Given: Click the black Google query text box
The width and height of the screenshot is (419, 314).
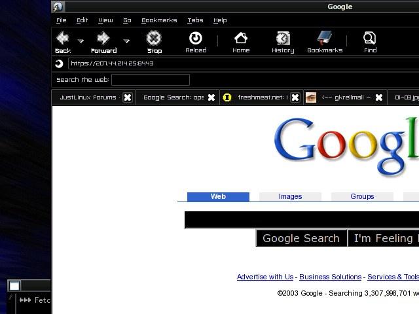Looking at the screenshot, I should tap(302, 220).
